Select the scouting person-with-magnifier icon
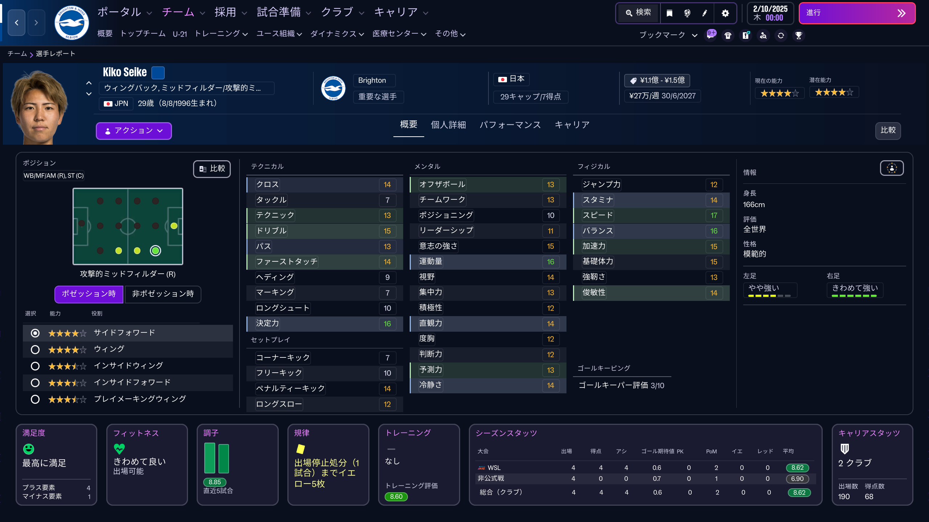The width and height of the screenshot is (929, 522). (763, 36)
